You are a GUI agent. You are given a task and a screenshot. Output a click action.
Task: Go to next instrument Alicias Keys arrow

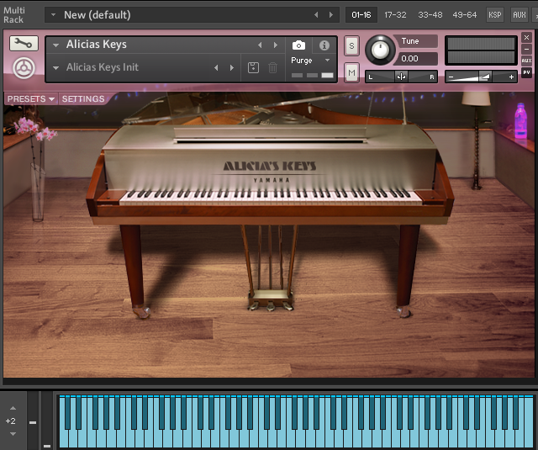pyautogui.click(x=276, y=45)
